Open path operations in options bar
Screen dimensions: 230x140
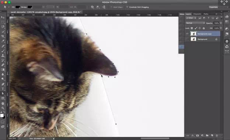(x=93, y=7)
